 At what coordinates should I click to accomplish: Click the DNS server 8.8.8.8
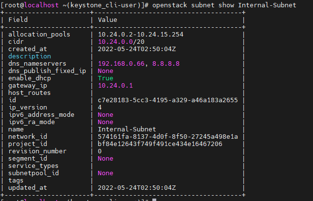coord(166,64)
